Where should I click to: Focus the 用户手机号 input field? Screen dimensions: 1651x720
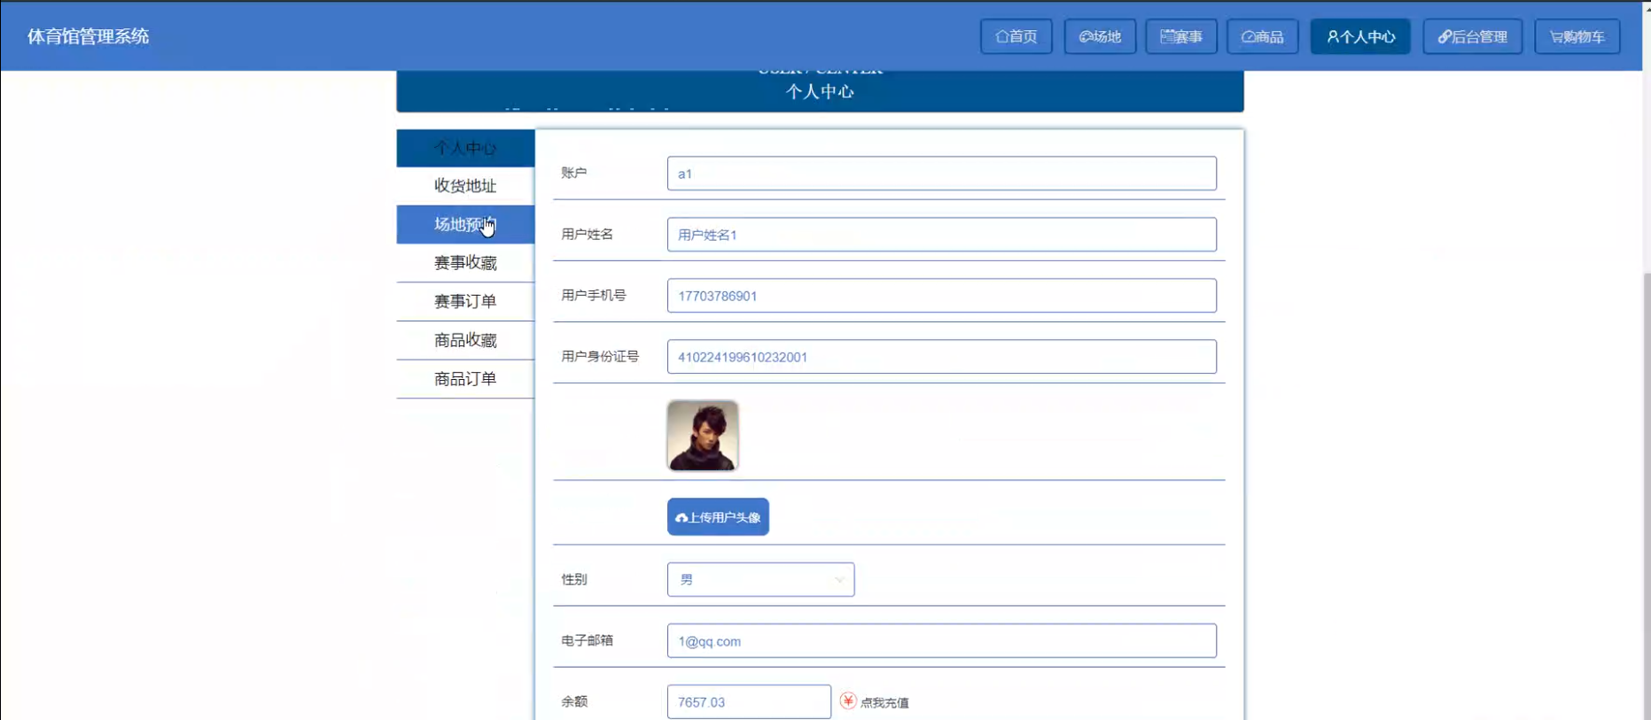pos(941,296)
